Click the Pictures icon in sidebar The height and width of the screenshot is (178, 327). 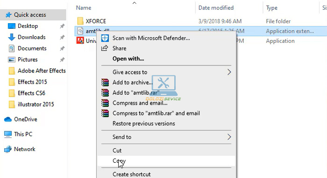pos(12,59)
